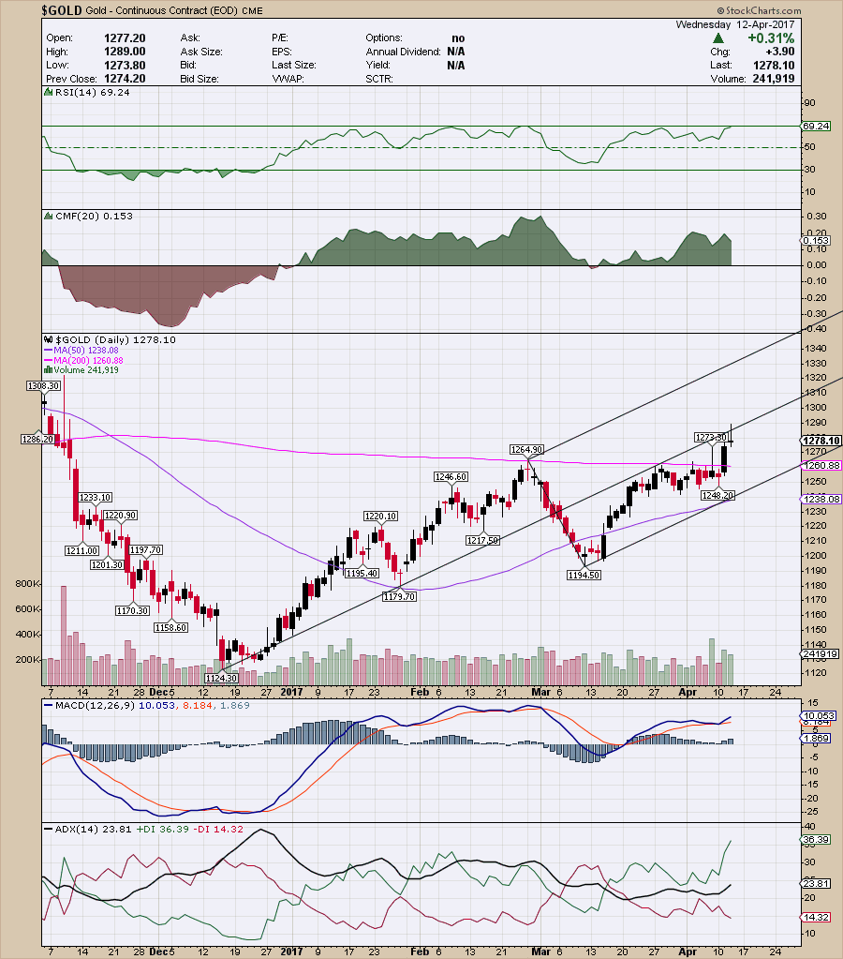Click the 241919 volume axis tag
Image resolution: width=843 pixels, height=959 pixels.
pos(820,653)
